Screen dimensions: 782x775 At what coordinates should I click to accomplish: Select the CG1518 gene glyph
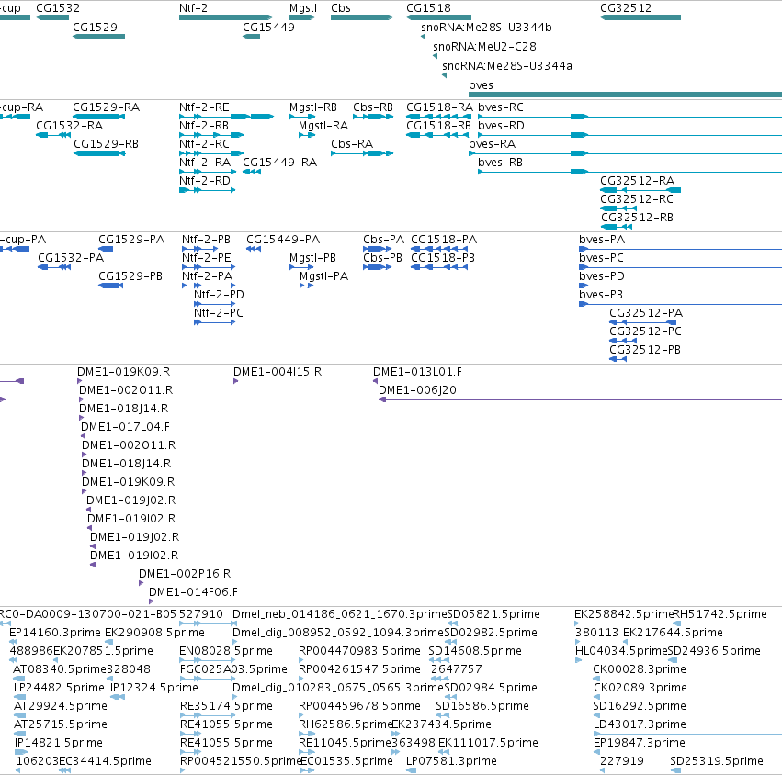click(x=439, y=17)
